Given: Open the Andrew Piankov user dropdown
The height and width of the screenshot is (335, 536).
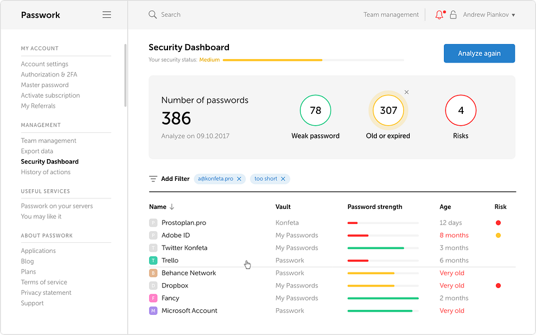Looking at the screenshot, I should pos(489,15).
